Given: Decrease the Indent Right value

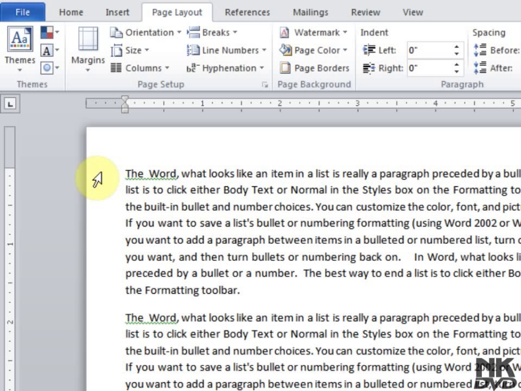Looking at the screenshot, I should 457,72.
